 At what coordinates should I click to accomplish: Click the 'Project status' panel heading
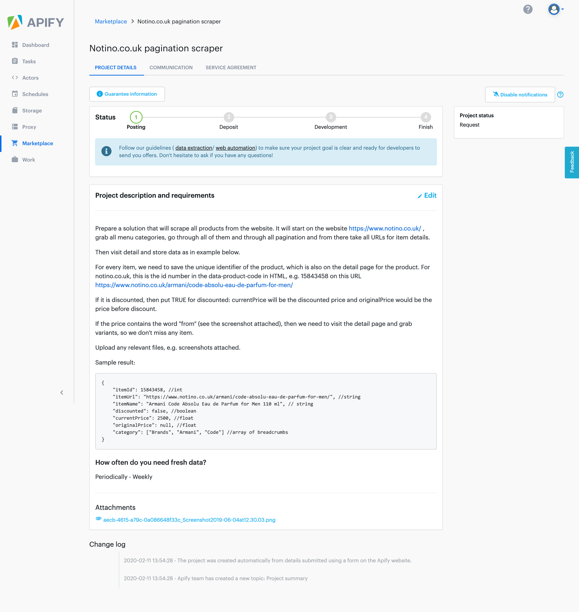(x=477, y=116)
